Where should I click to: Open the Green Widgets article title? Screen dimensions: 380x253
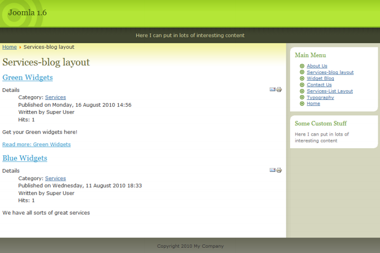point(28,78)
